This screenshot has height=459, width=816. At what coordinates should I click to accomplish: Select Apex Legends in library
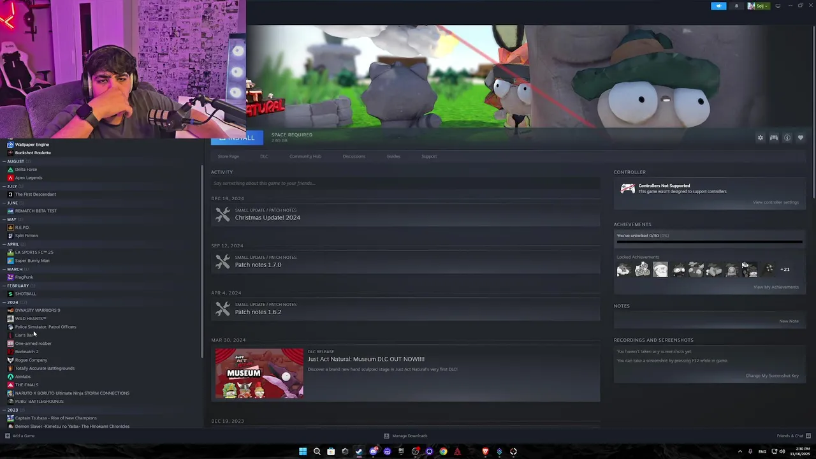tap(29, 178)
